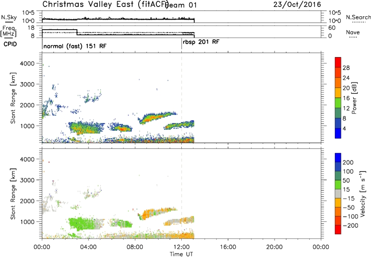Click the 'normal (fast) 151 RF' label
The width and height of the screenshot is (371, 257).
[x=75, y=46]
